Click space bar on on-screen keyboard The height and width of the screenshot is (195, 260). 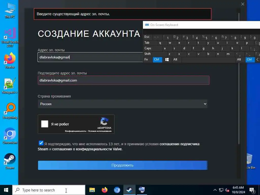pos(209,59)
